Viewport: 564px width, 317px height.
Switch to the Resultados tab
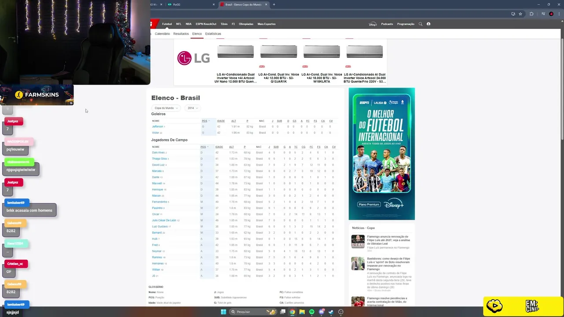[181, 33]
